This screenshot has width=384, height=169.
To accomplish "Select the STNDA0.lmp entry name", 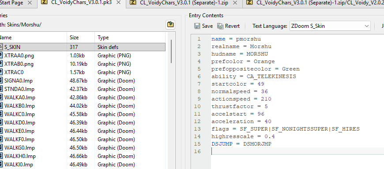I will 19,89.
